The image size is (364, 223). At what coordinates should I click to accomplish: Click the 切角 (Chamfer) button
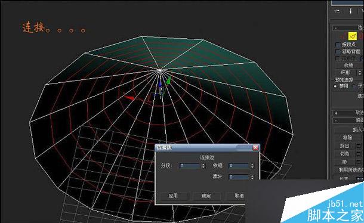[344, 154]
